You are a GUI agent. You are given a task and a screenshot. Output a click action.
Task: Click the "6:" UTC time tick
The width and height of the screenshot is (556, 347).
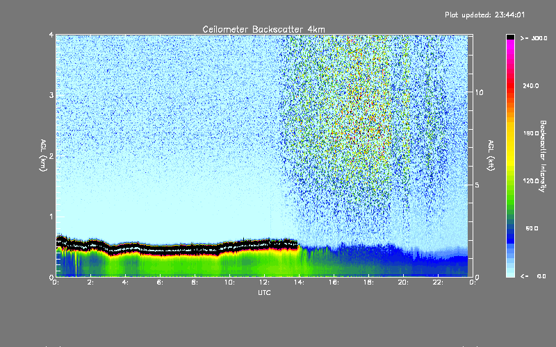tap(160, 282)
